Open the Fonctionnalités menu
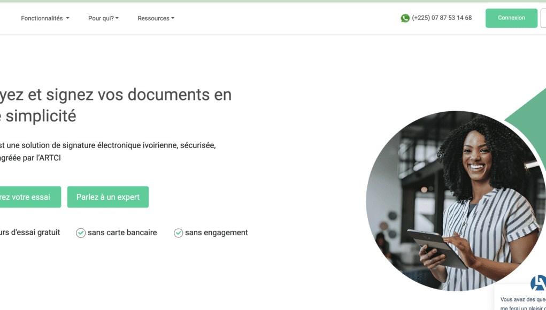546x310 pixels. [x=41, y=18]
